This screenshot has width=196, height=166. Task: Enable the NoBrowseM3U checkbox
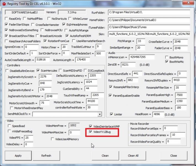point(42,30)
